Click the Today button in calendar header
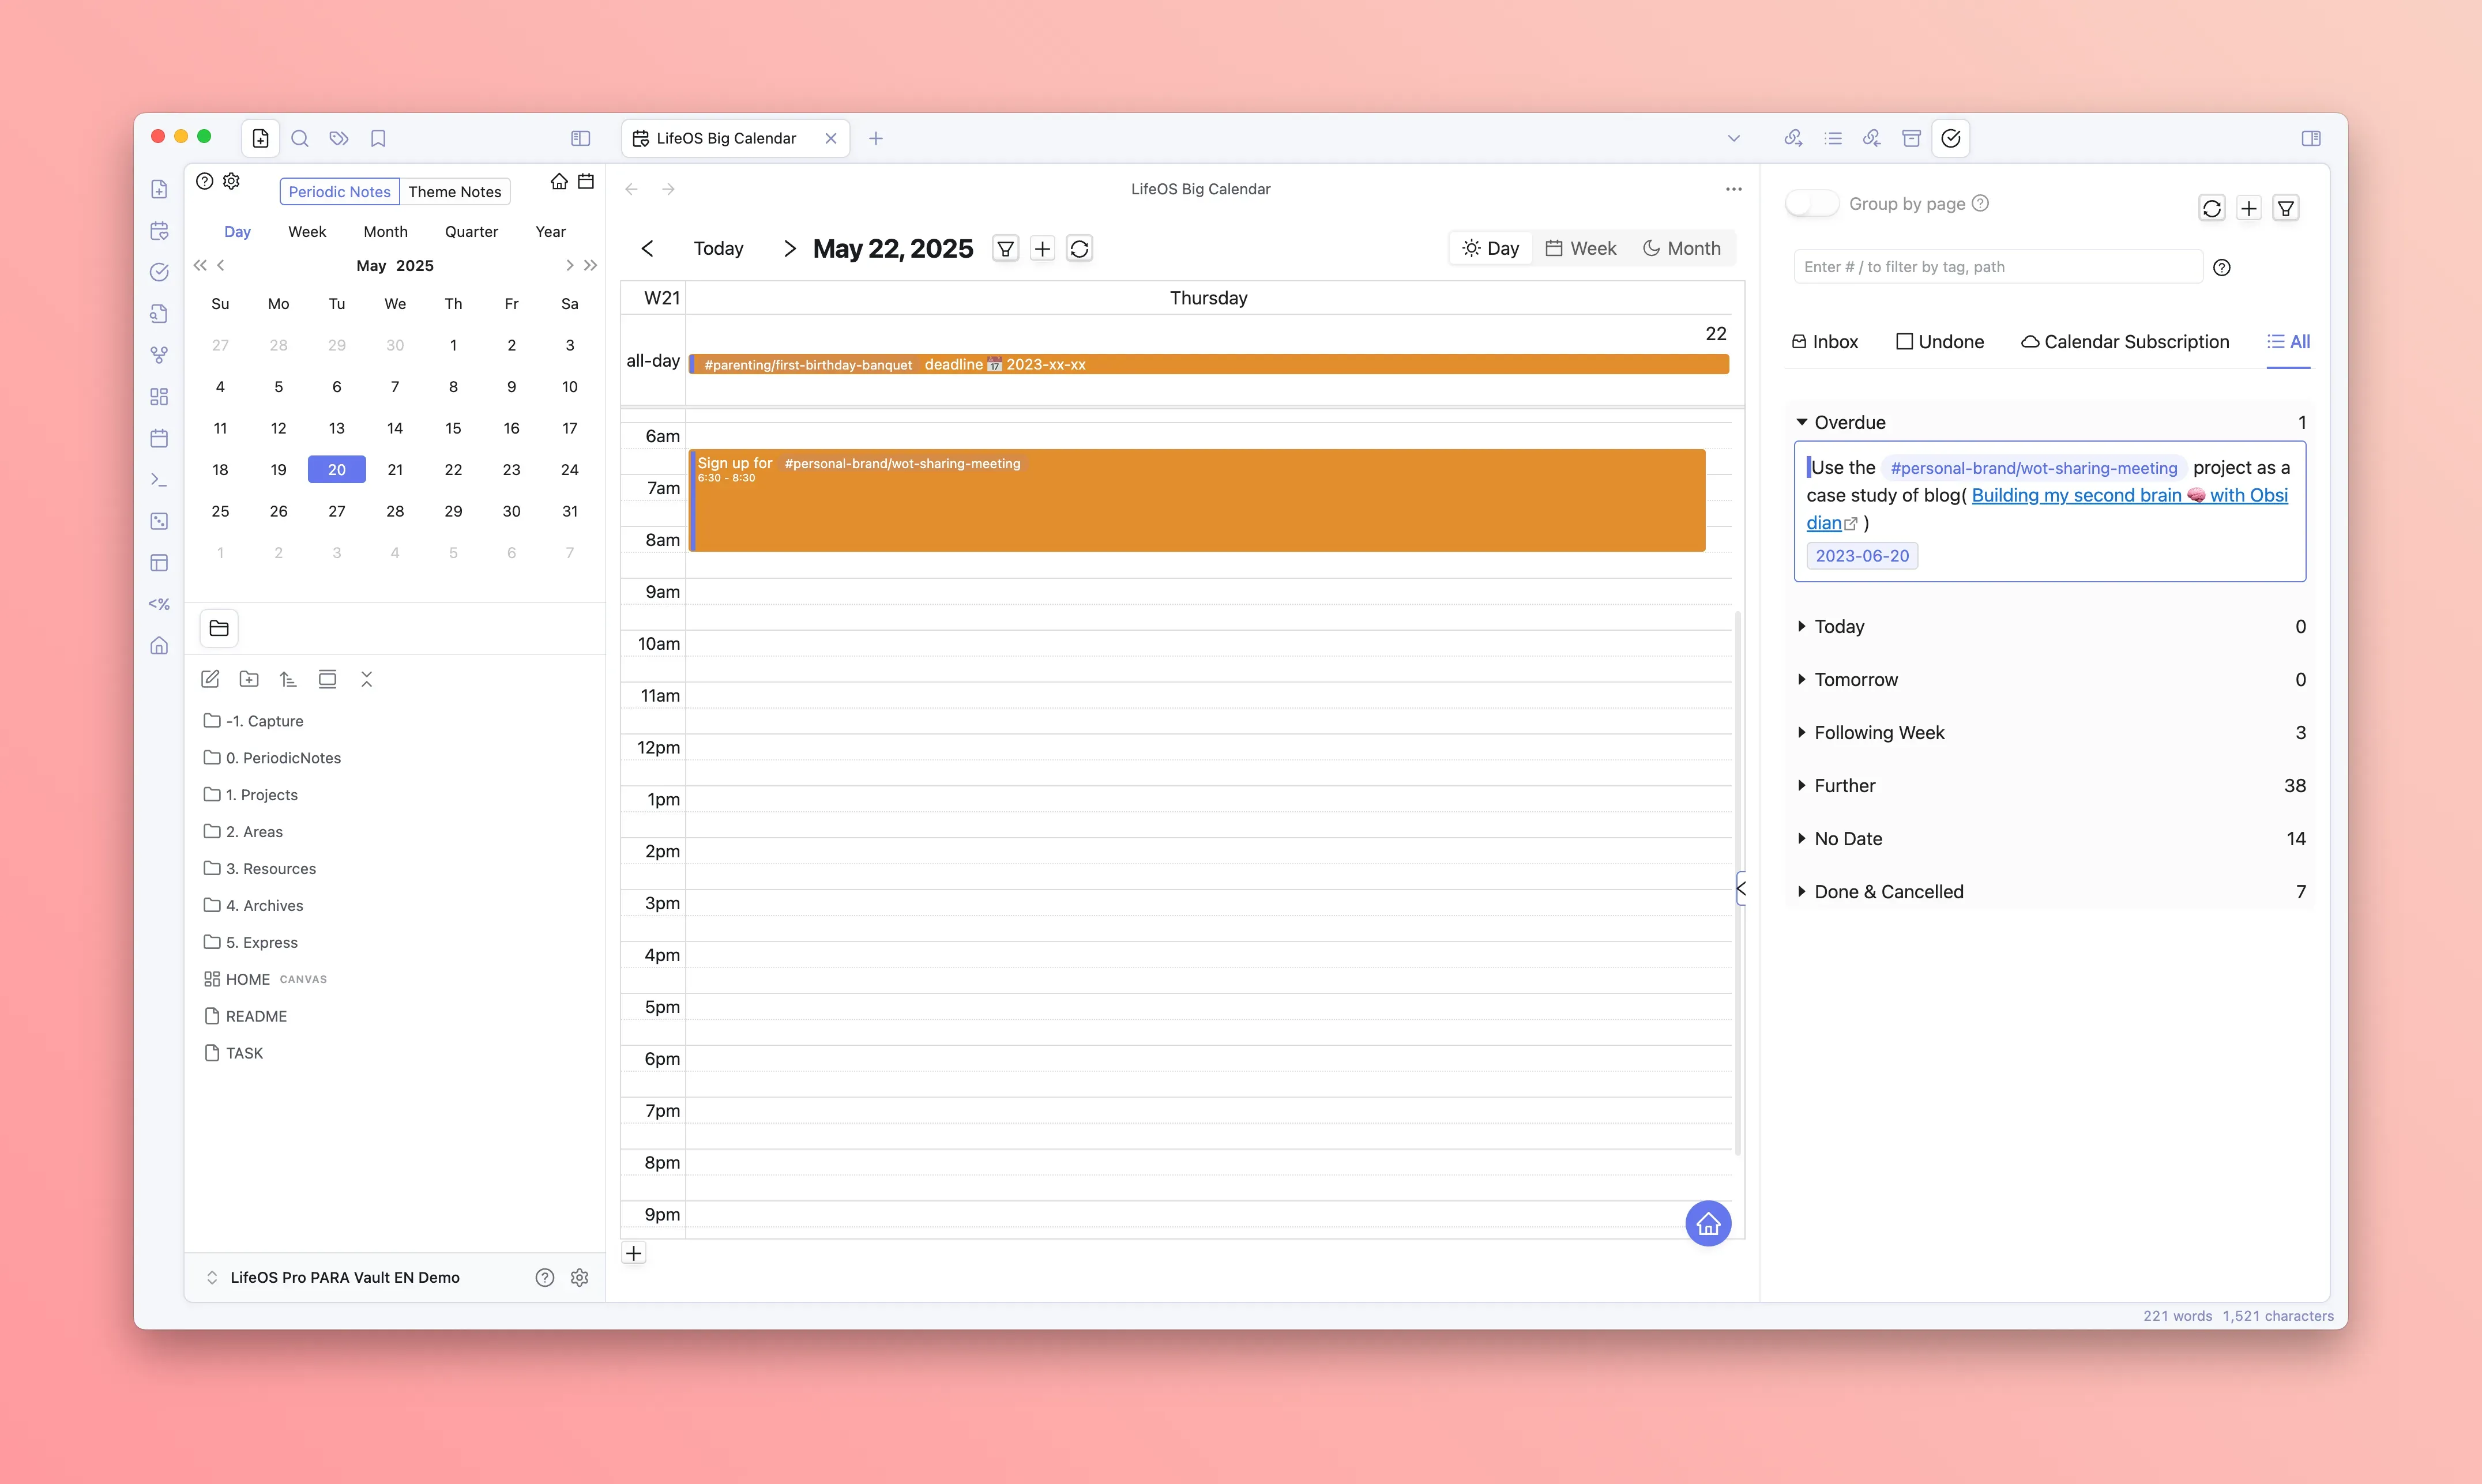Image resolution: width=2482 pixels, height=1484 pixels. 718,248
